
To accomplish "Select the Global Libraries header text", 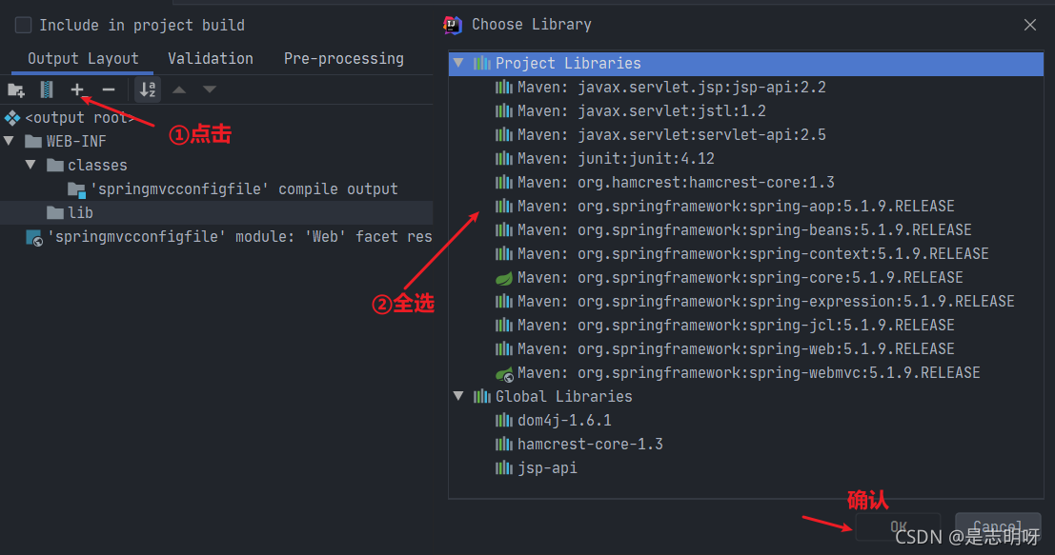I will coord(564,396).
